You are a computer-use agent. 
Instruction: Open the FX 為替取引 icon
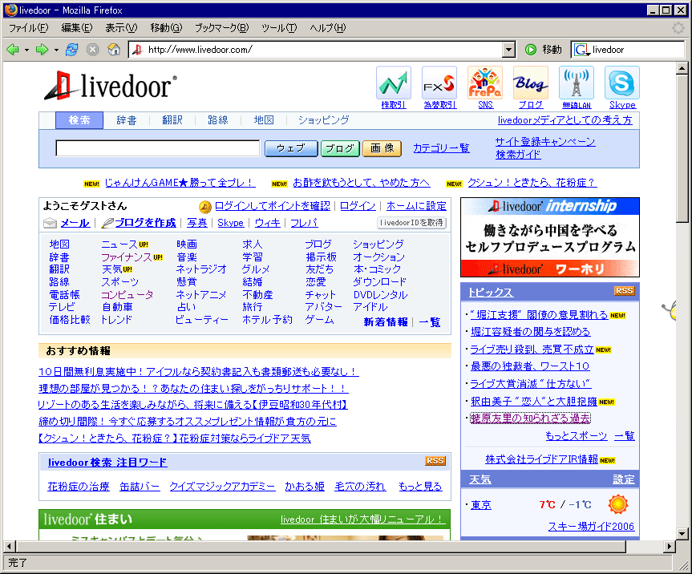click(439, 83)
